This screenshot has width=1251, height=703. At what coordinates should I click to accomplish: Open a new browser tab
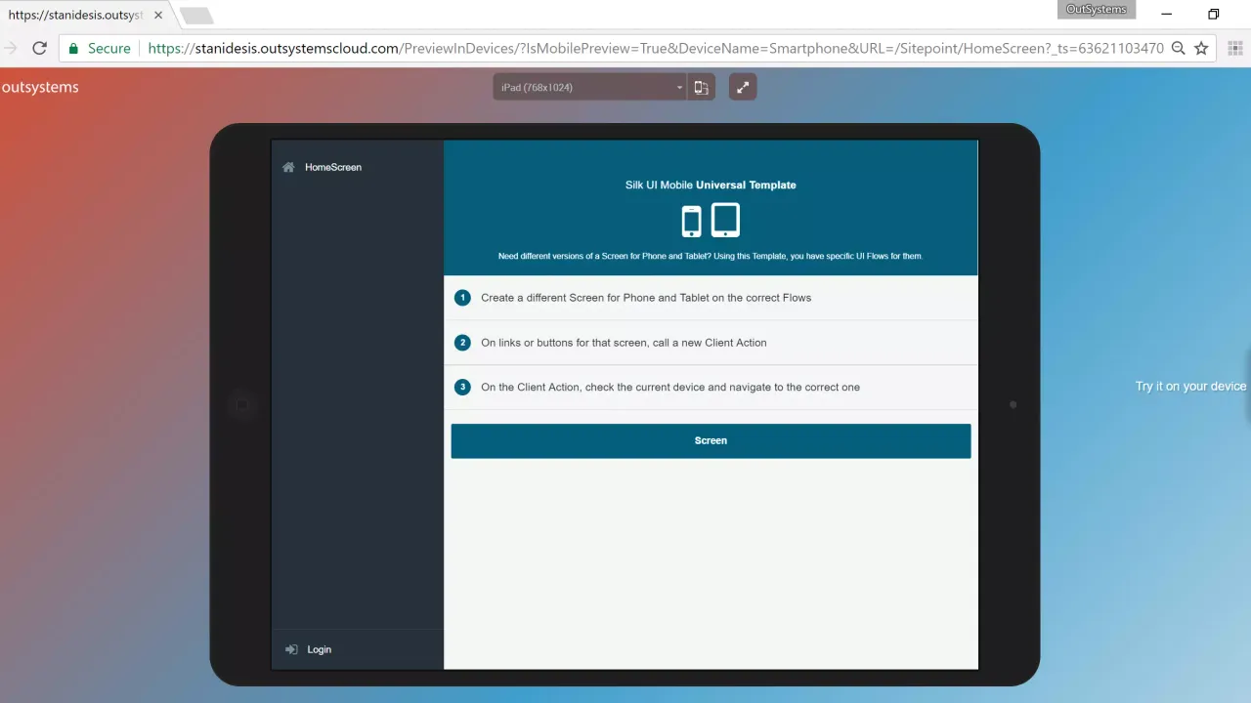pos(196,16)
